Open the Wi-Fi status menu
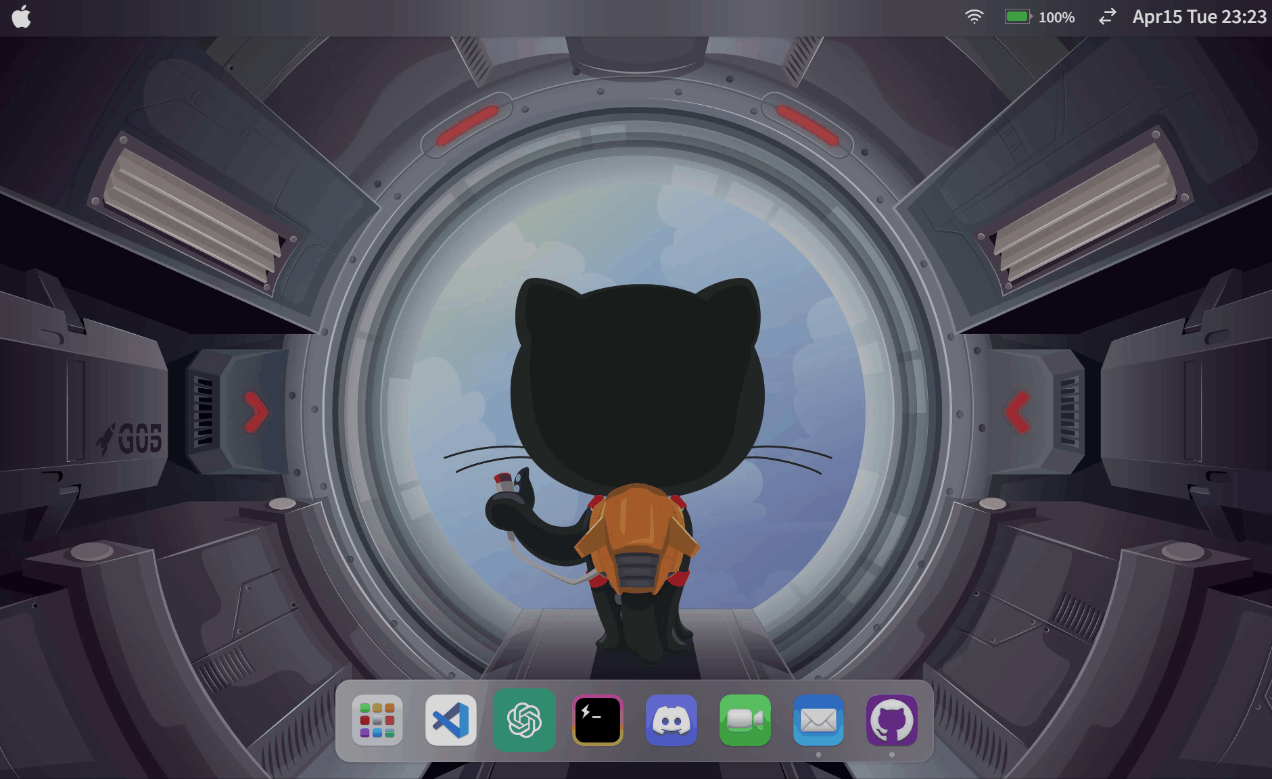1272x779 pixels. (x=974, y=17)
